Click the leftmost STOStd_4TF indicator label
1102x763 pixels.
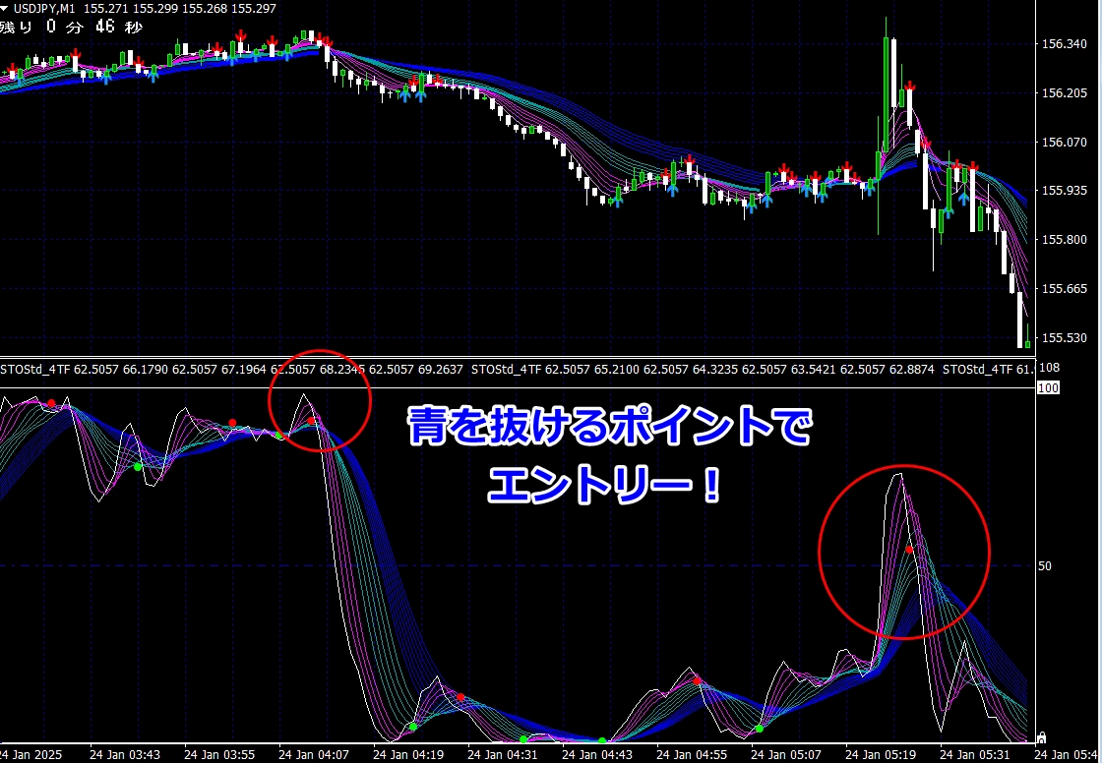tap(25, 370)
